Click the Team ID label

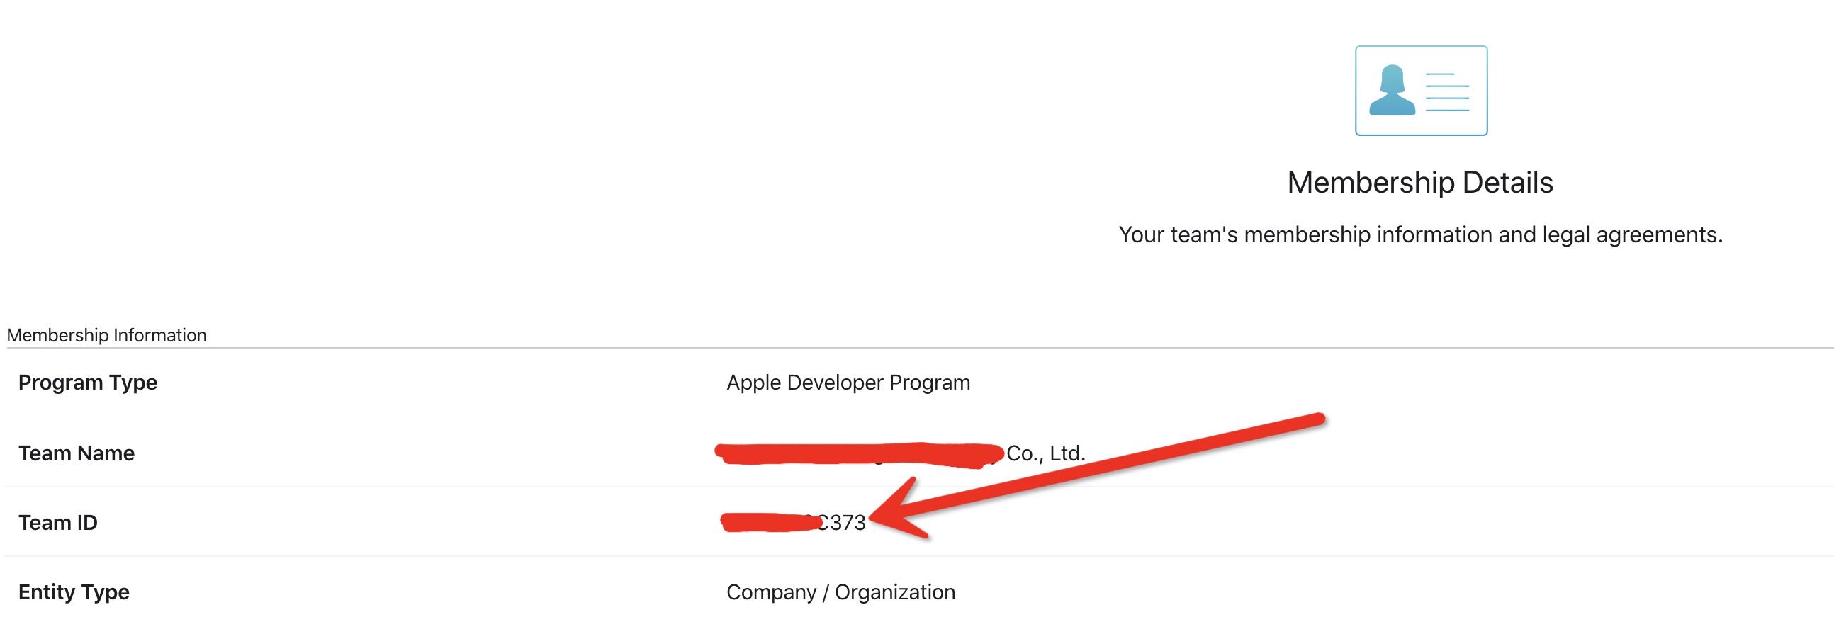[57, 523]
